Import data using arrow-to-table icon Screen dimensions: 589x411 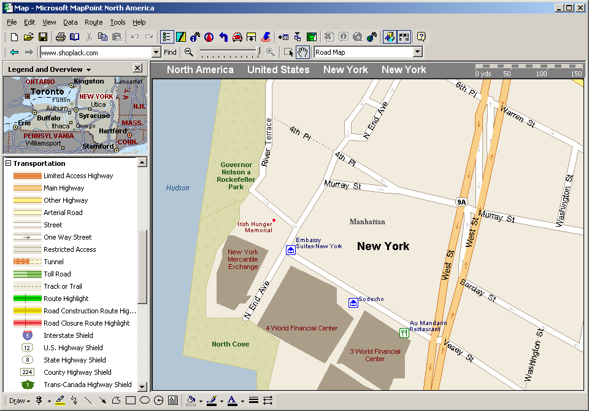pyautogui.click(x=283, y=37)
